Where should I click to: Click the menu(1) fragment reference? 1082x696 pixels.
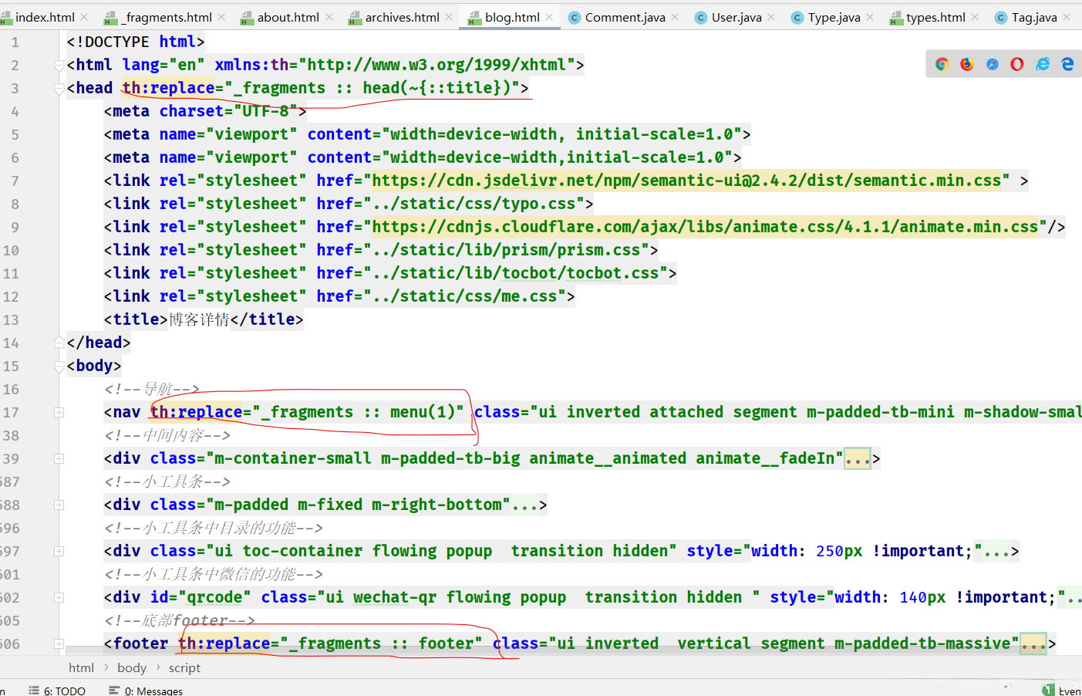(423, 412)
